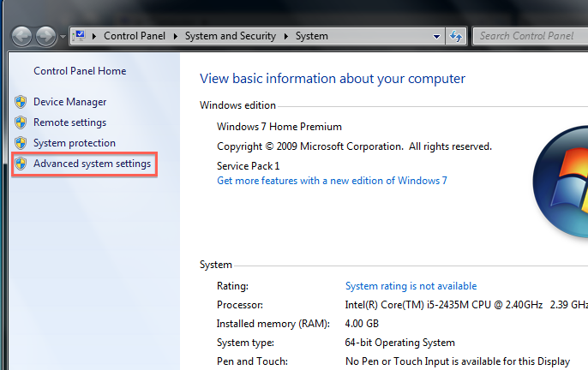Click the shield icon beside Device Manager
Viewport: 588px width, 370px height.
pos(21,102)
